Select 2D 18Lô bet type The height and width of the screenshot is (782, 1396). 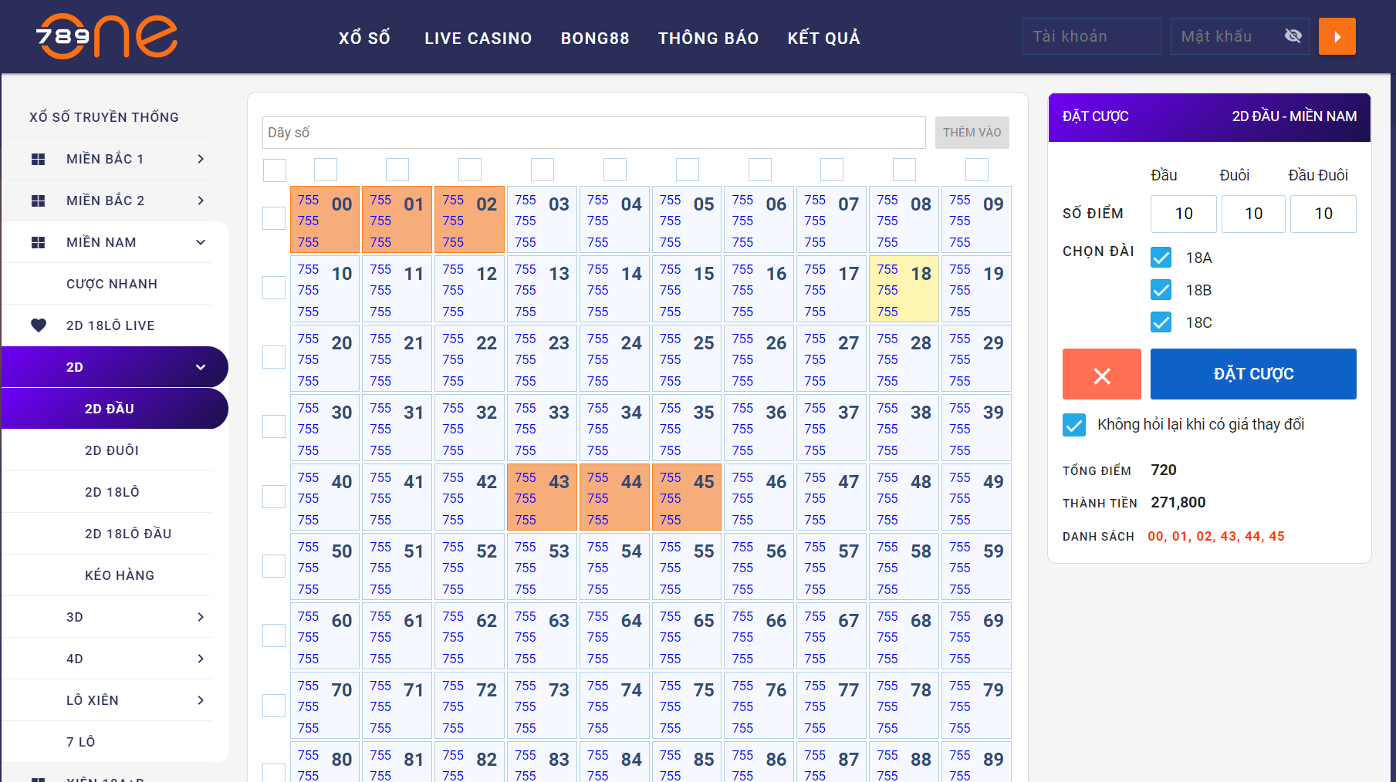112,492
